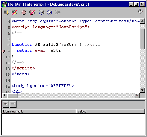The width and height of the screenshot is (147, 137).
Task: Click the Step Into icon
Action: (50, 13)
